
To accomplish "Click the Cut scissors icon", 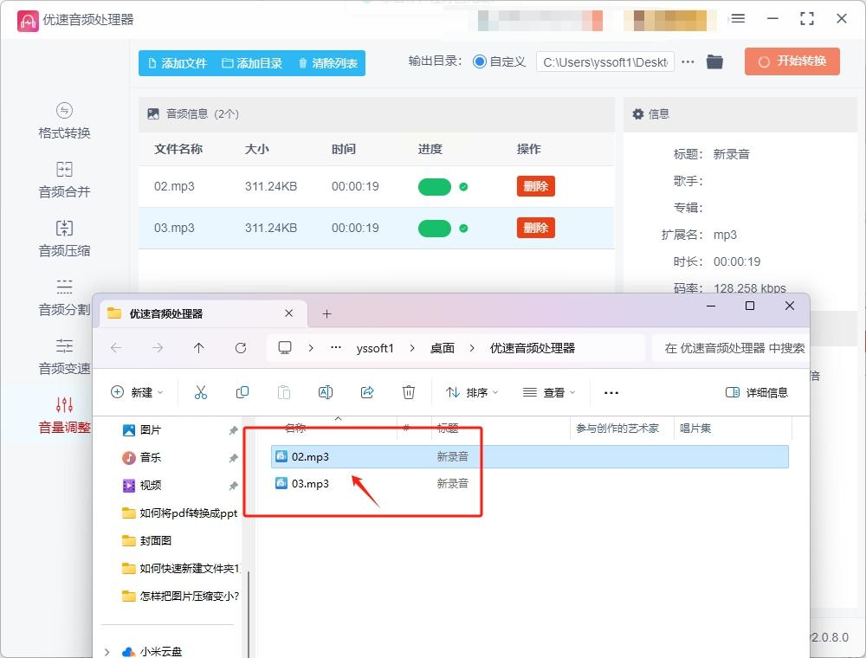I will 201,392.
